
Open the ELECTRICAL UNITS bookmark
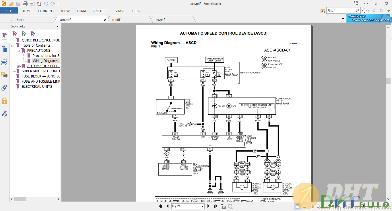[37, 87]
